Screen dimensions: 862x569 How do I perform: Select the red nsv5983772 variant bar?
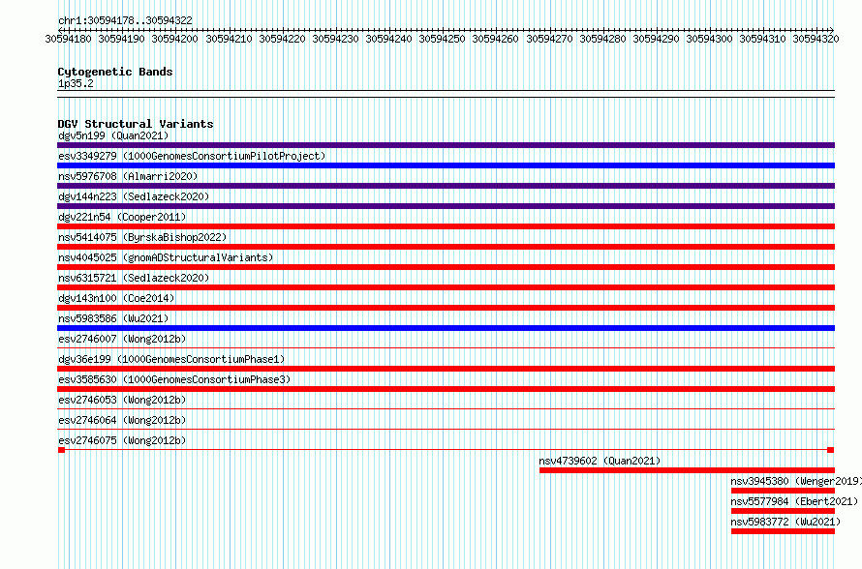click(x=783, y=531)
